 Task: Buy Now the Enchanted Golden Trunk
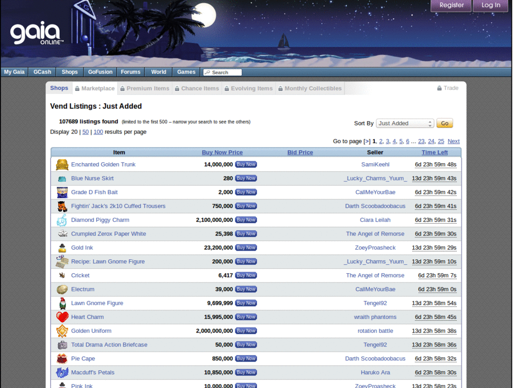click(x=246, y=164)
